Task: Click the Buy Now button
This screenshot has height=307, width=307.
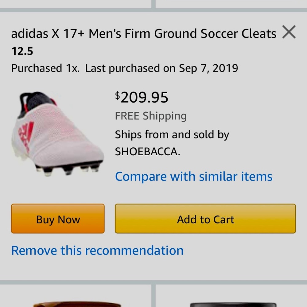Action: coord(57,219)
